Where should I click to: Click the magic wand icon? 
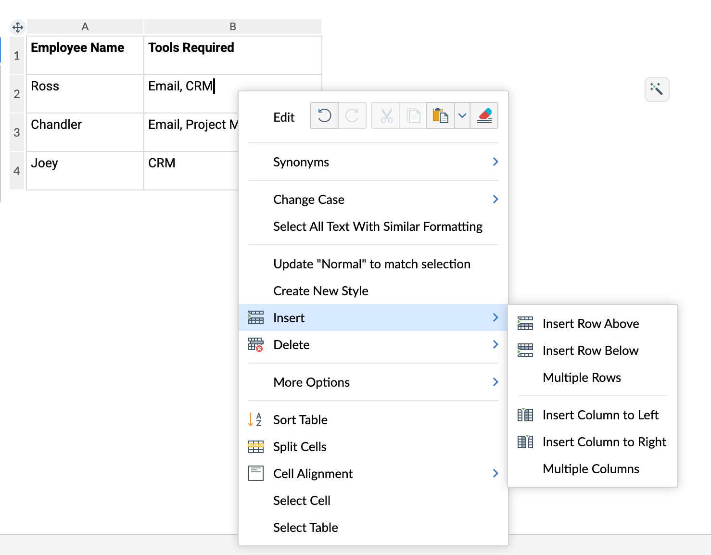coord(657,89)
